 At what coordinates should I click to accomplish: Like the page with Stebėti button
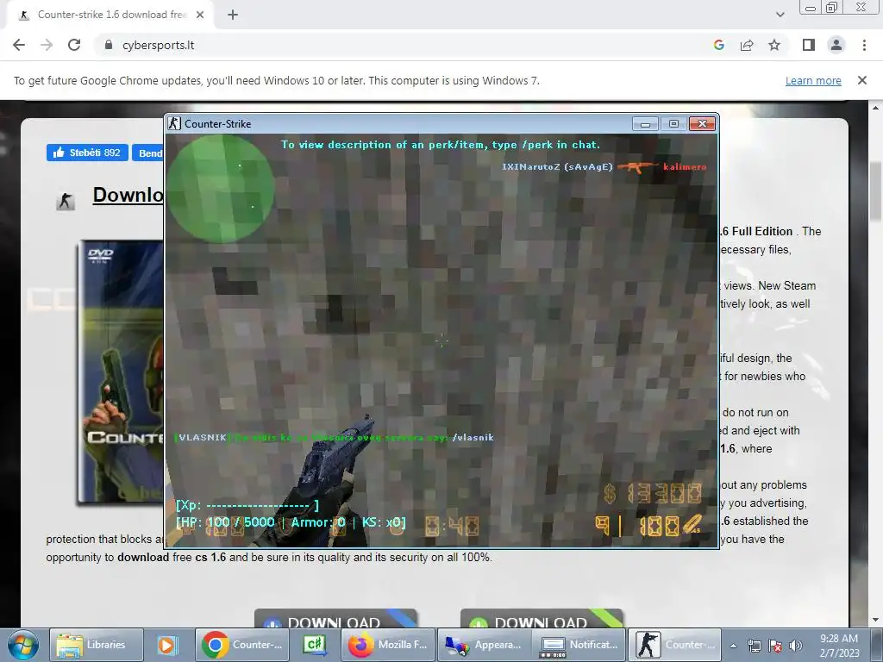[87, 153]
